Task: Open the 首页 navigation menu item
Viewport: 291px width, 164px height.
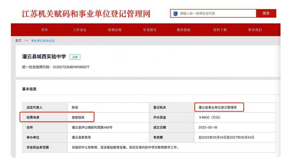Action: pyautogui.click(x=45, y=30)
